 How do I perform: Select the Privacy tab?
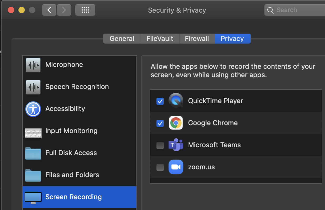pyautogui.click(x=233, y=39)
